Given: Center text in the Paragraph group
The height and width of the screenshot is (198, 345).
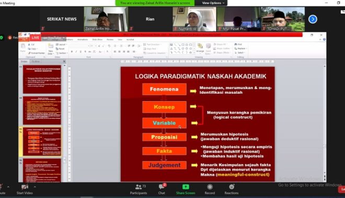Looking at the screenshot, I should tap(119, 52).
